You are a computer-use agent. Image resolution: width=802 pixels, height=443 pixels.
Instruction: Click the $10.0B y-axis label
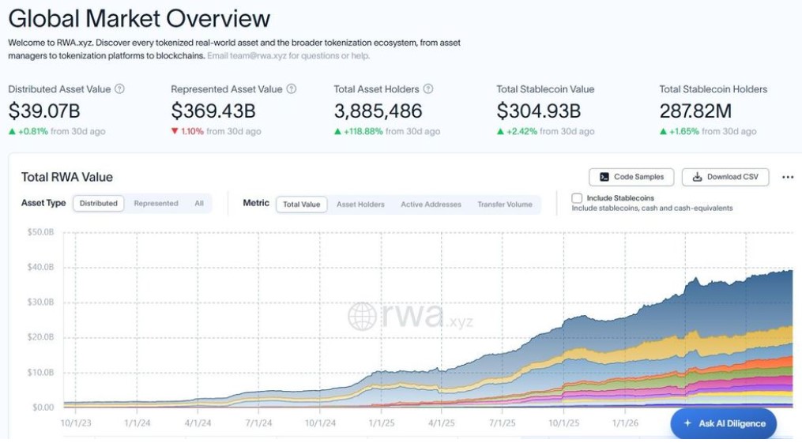click(x=40, y=373)
